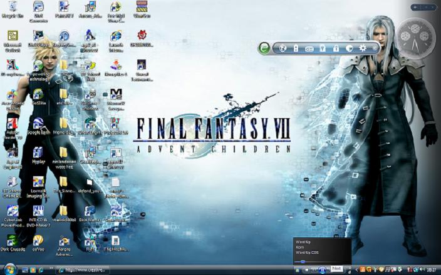This screenshot has width=441, height=275.
Task: Show hidden tray icons with the chevron
Action: [356, 270]
